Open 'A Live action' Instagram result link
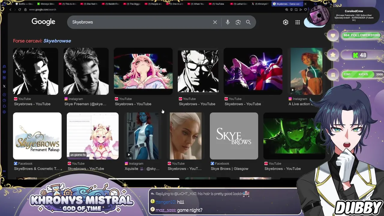 point(300,104)
